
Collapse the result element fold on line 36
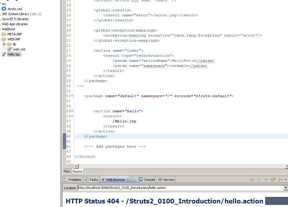point(72,116)
